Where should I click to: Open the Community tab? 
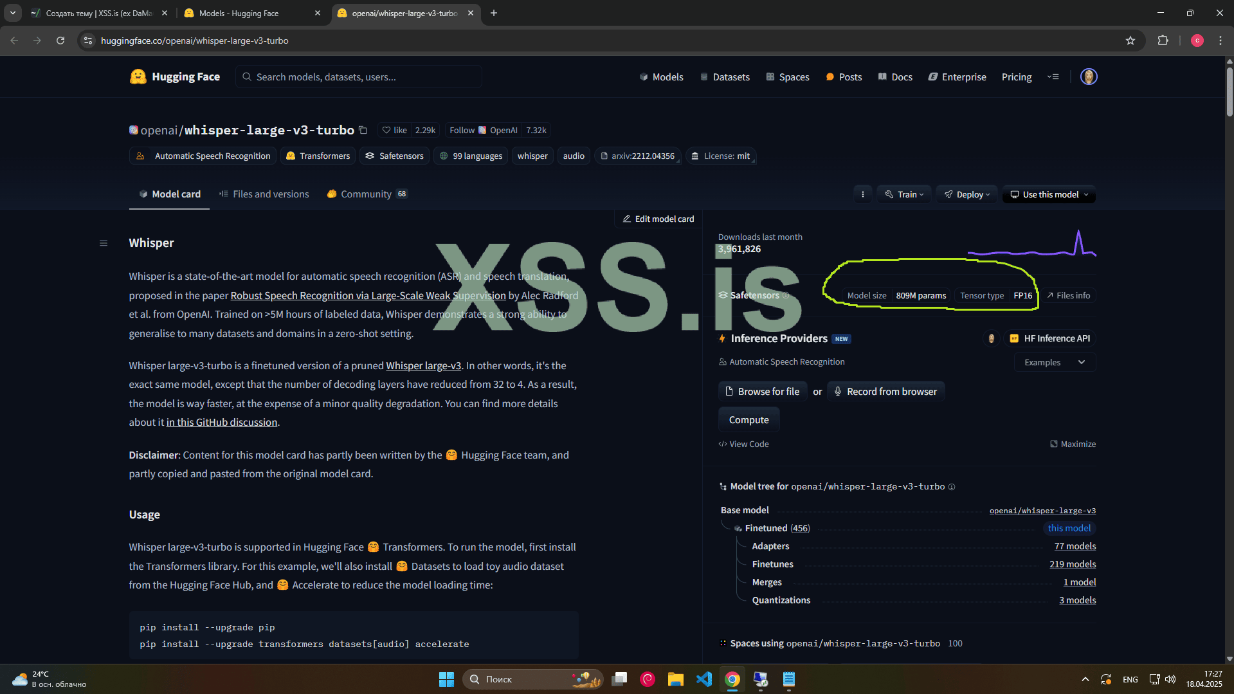367,194
